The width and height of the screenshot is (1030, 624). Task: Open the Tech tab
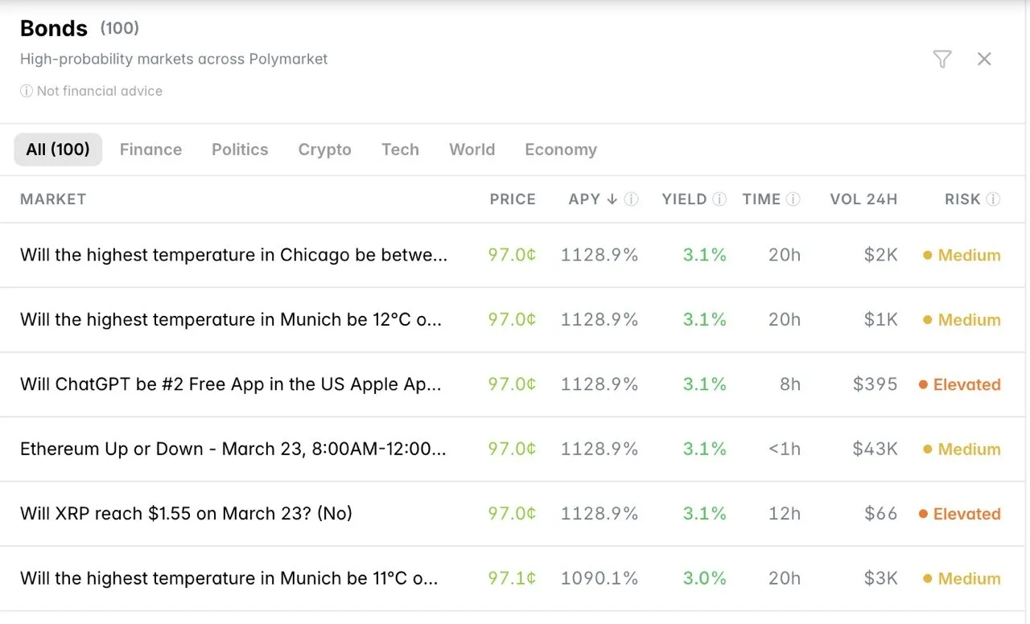[x=400, y=150]
